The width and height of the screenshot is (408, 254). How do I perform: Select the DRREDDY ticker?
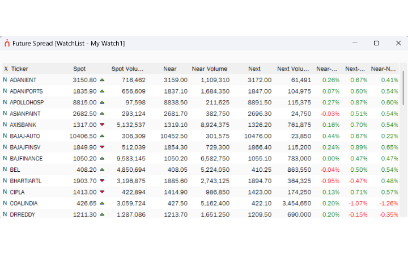click(x=22, y=214)
